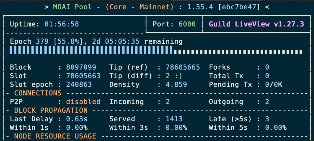Click the Uptime value 01:56:58
The image size is (314, 141).
pos(62,24)
